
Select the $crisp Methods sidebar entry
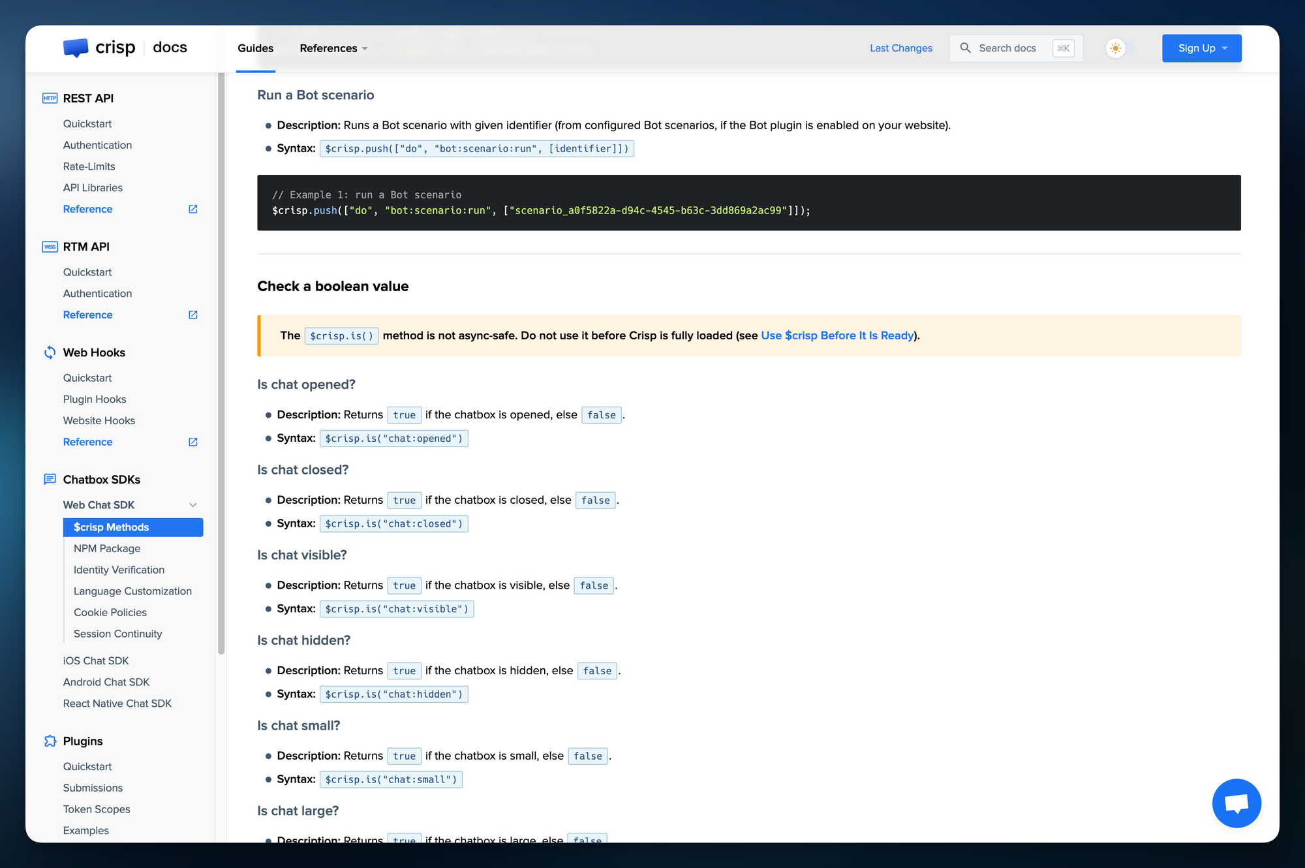click(x=111, y=527)
